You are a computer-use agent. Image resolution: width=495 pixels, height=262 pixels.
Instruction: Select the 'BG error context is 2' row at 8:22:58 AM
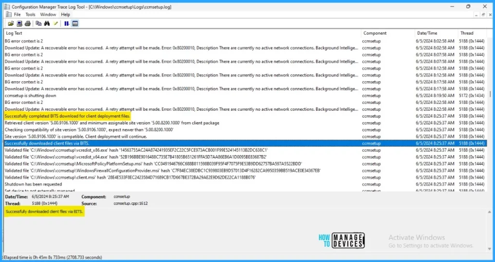click(245, 102)
